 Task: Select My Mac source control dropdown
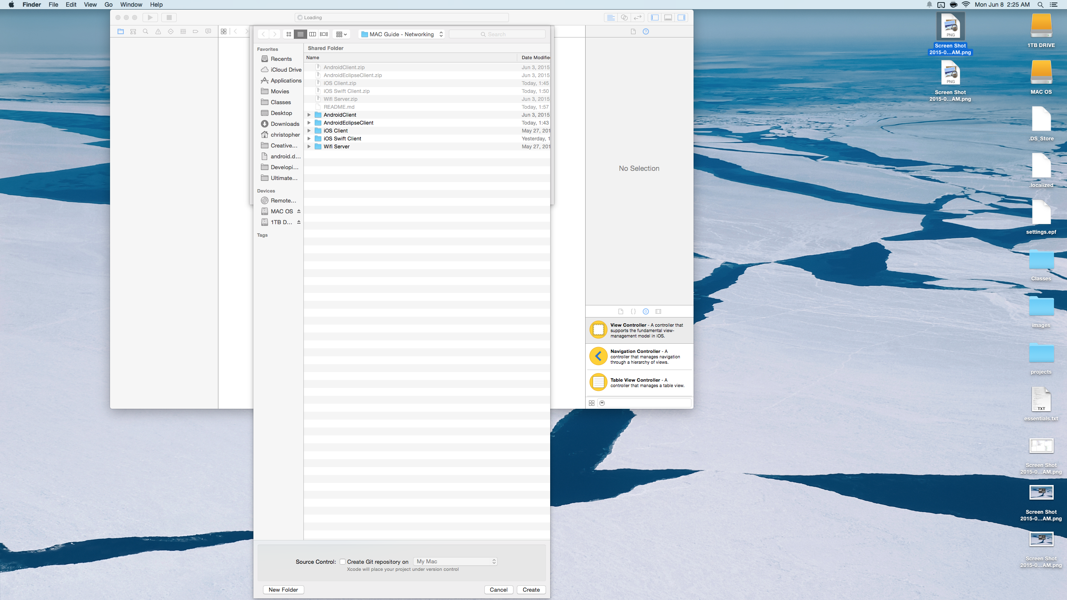(456, 561)
